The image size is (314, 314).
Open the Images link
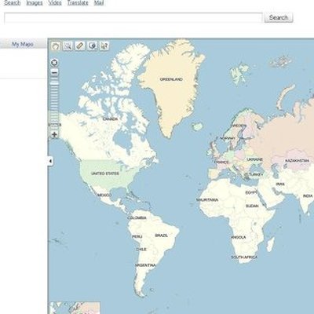coord(35,3)
